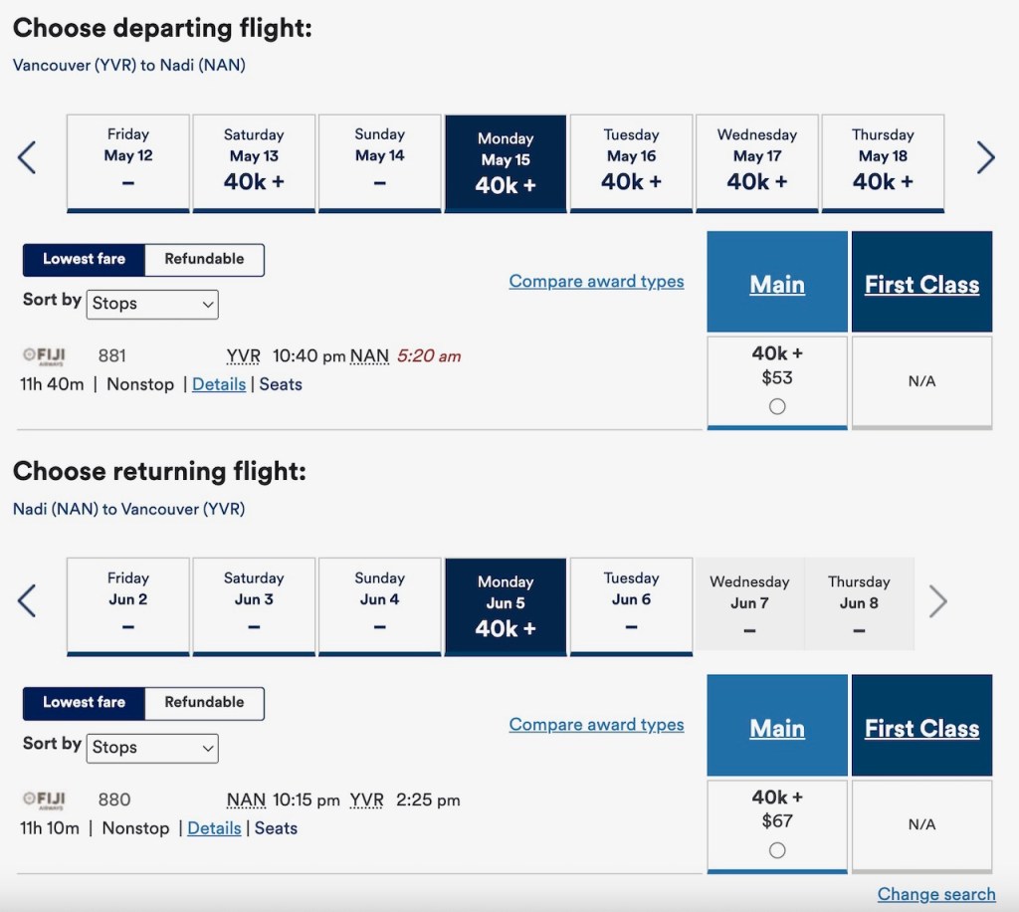Choose Thursday May 18 departure date
The image size is (1019, 912).
click(x=883, y=162)
